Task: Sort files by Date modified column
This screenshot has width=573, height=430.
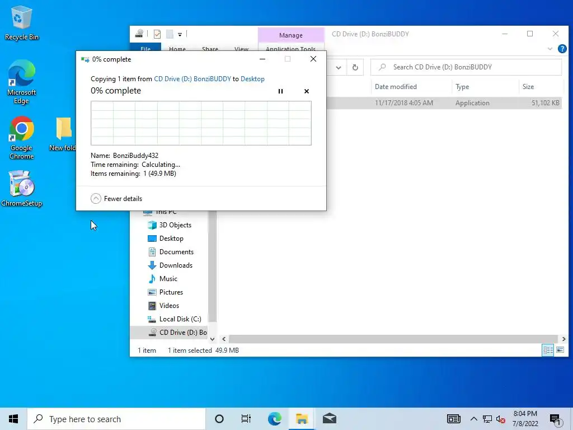Action: (x=396, y=87)
